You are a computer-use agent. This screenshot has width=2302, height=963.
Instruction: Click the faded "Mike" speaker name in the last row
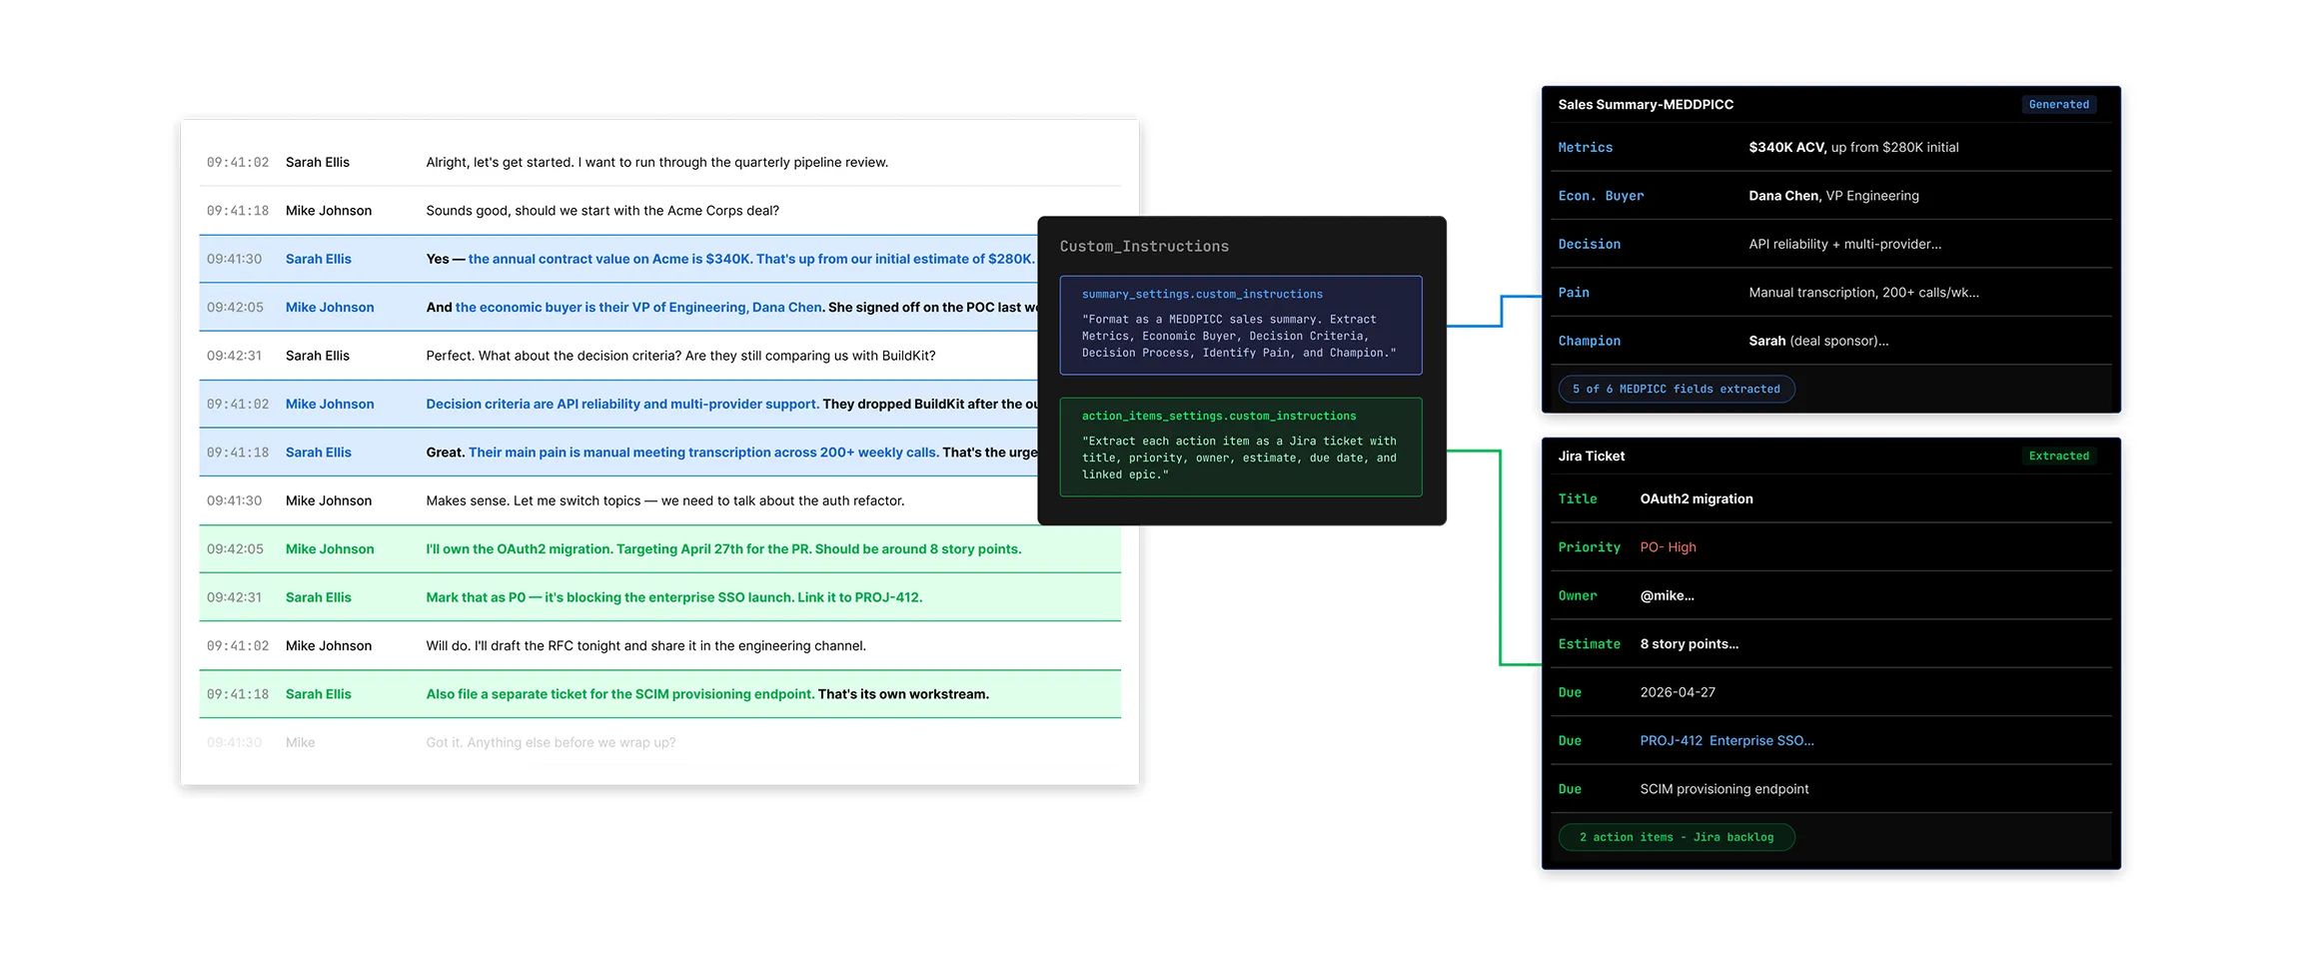click(300, 742)
